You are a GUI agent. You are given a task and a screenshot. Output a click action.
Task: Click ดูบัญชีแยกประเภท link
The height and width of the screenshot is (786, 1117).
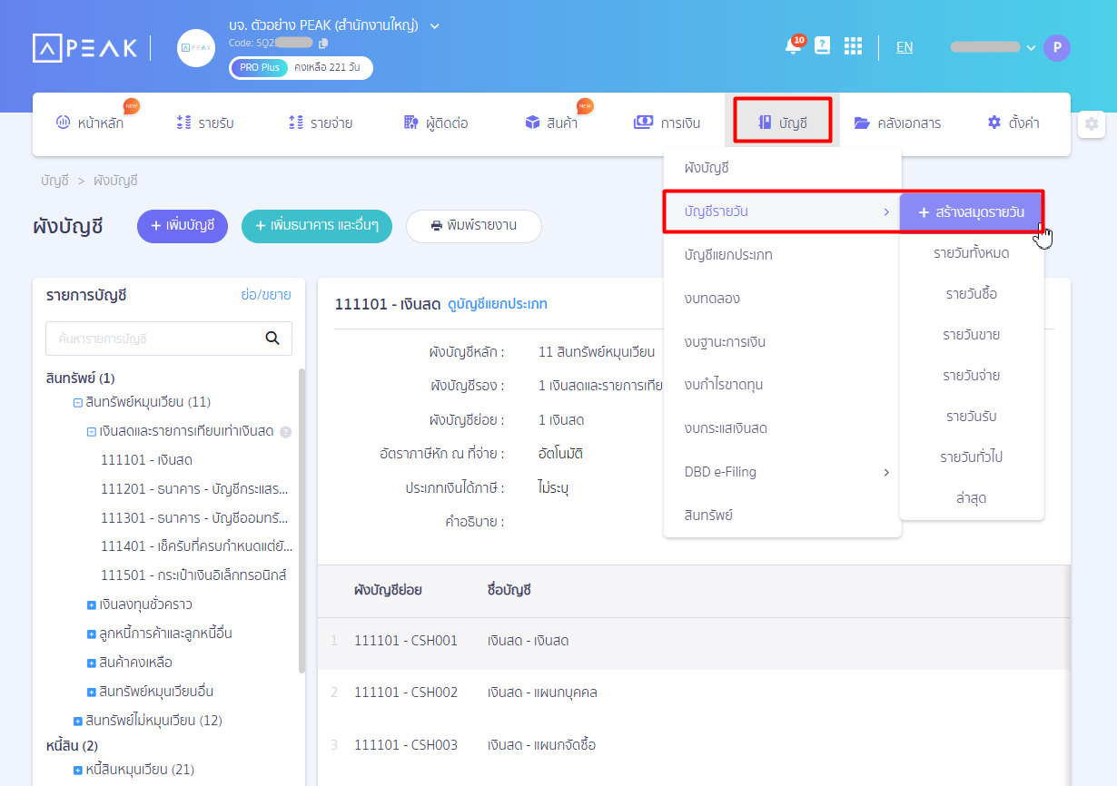pos(498,304)
